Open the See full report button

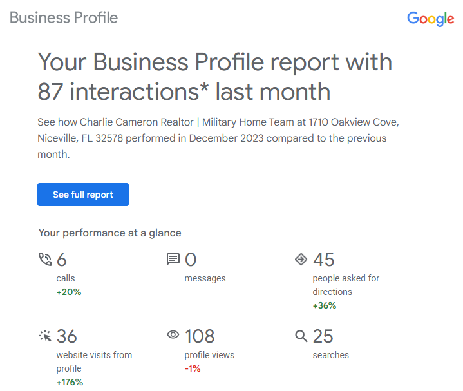tap(83, 195)
